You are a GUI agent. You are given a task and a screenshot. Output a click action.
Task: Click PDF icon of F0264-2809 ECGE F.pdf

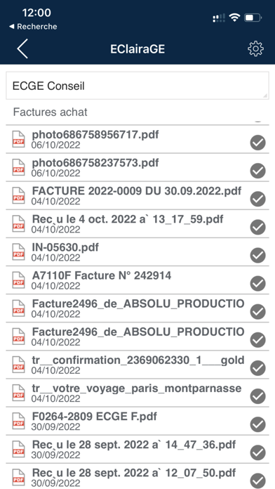point(18,421)
